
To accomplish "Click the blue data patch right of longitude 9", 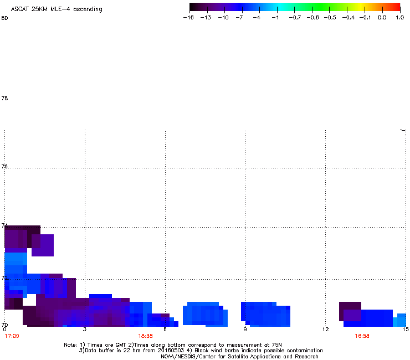I will click(265, 314).
